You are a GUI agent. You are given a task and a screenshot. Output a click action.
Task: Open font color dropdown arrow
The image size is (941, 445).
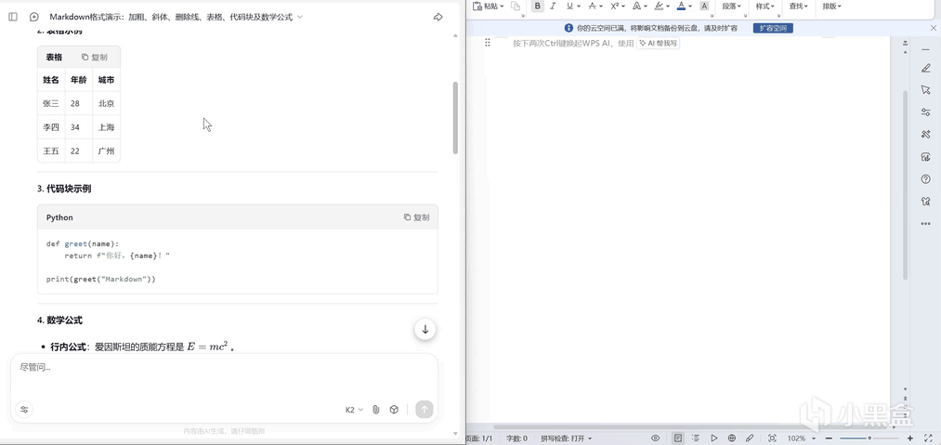point(691,6)
